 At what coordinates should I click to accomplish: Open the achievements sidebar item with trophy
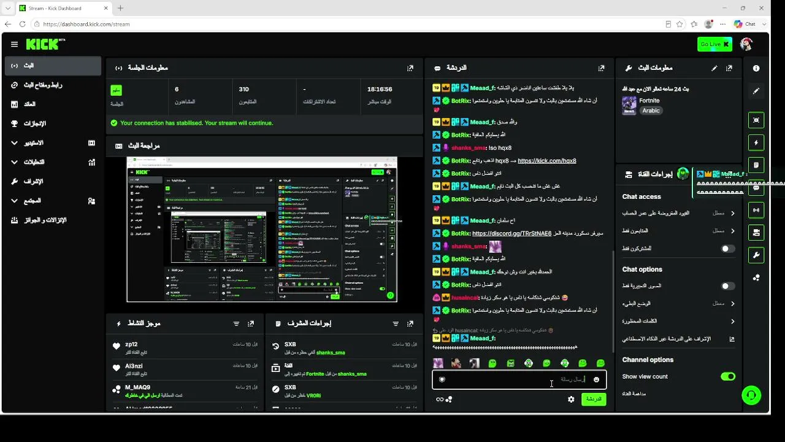pos(53,123)
